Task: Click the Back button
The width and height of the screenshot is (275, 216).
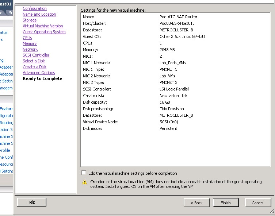Action: point(196,203)
